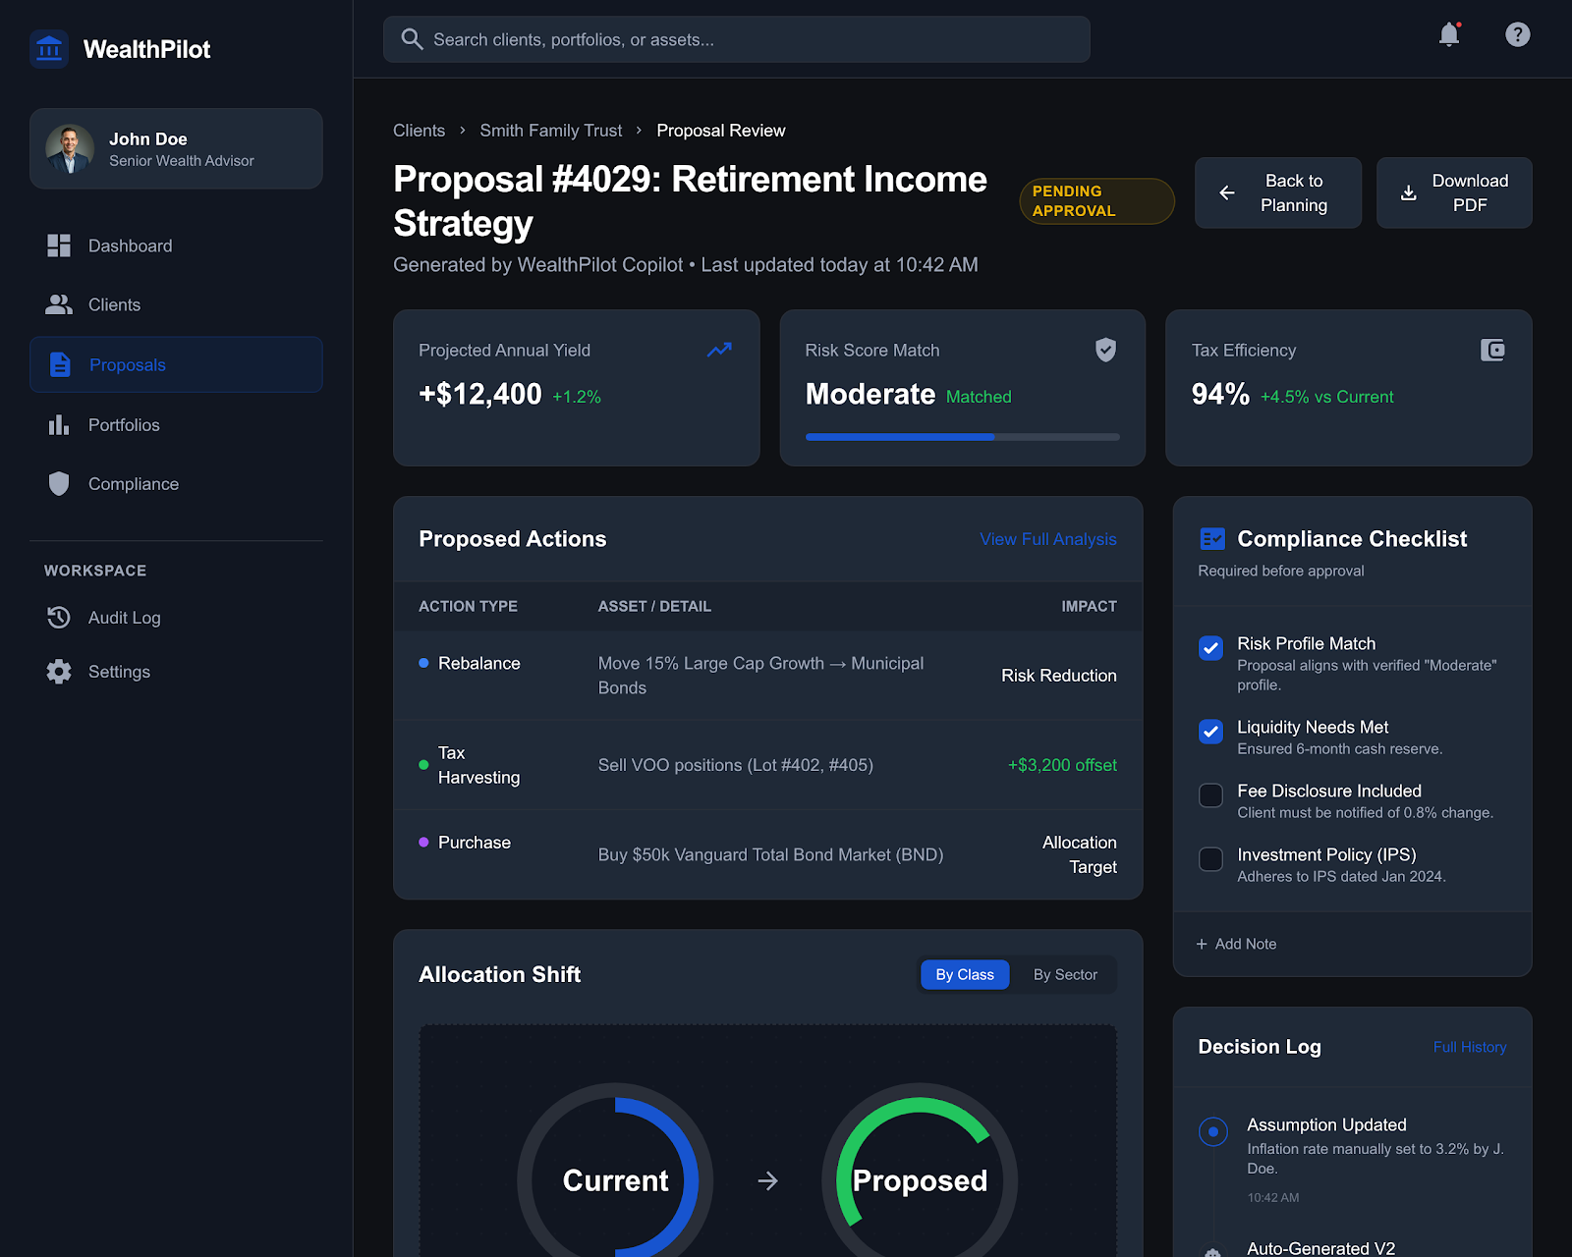This screenshot has width=1572, height=1257.
Task: Select the By Class allocation tab
Action: pos(964,974)
